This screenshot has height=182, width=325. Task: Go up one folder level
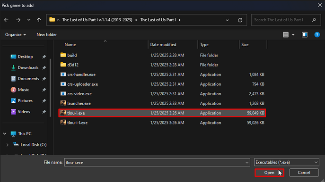pos(39,20)
